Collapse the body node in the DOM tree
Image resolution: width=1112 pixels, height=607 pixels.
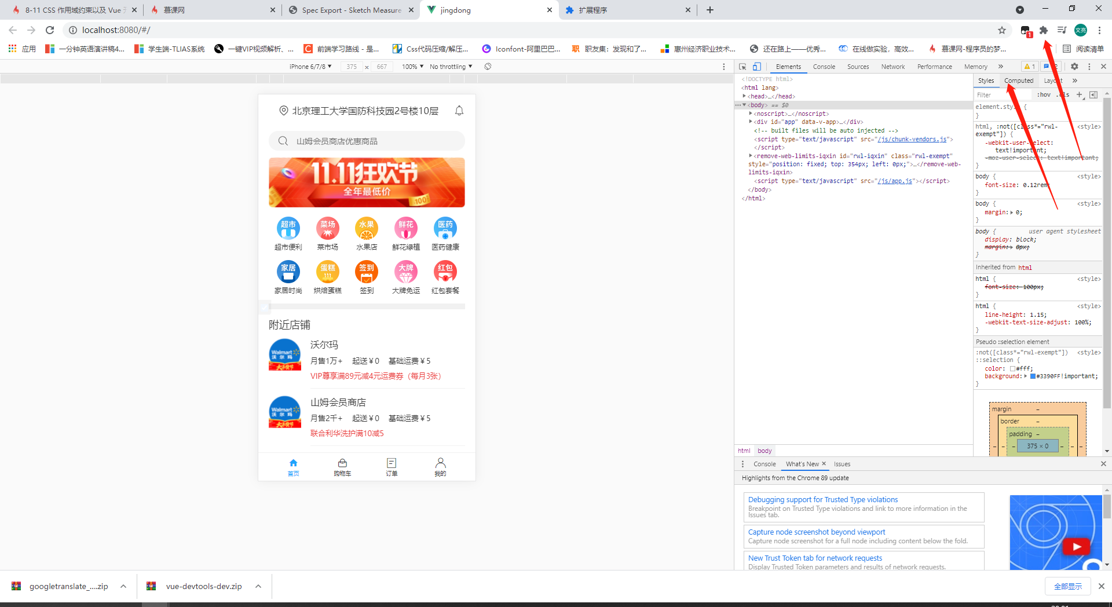tap(744, 105)
